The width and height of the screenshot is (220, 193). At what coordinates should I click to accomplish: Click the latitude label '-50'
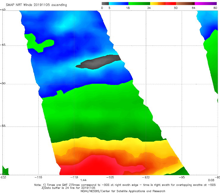coord(3,83)
